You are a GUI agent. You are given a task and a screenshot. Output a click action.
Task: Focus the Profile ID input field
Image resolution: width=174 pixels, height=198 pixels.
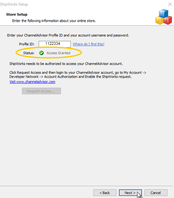coord(55,44)
